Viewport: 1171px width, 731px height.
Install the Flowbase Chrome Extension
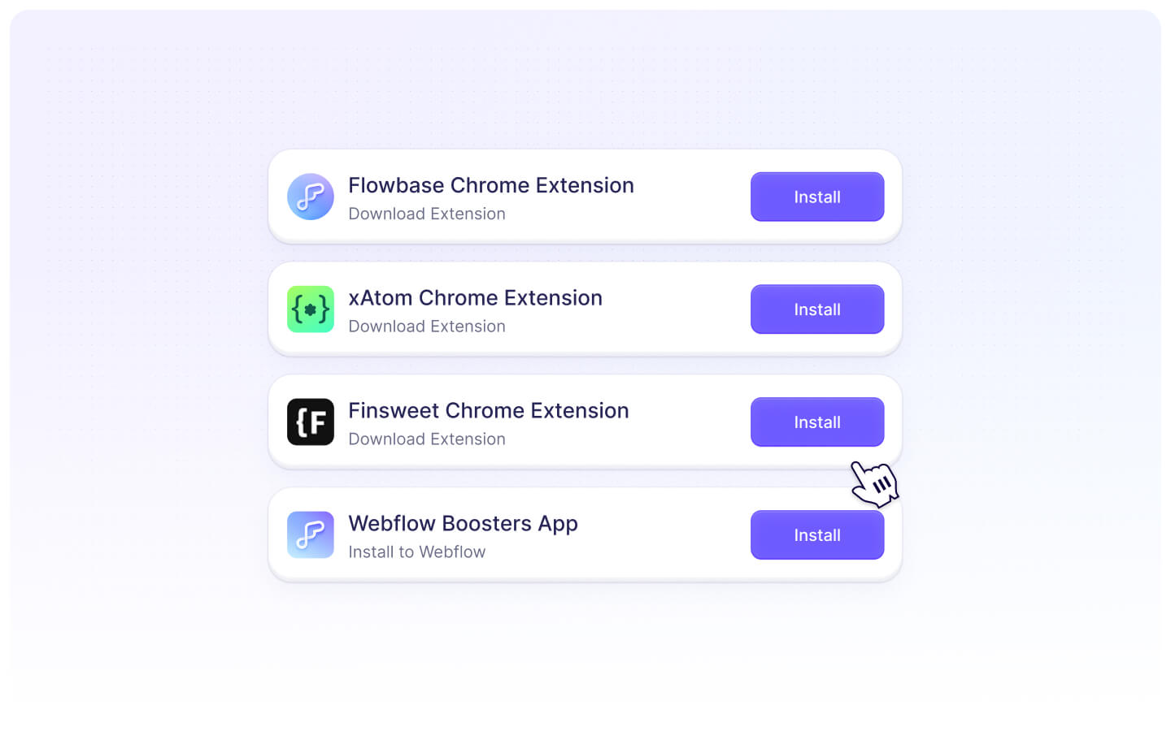coord(817,197)
